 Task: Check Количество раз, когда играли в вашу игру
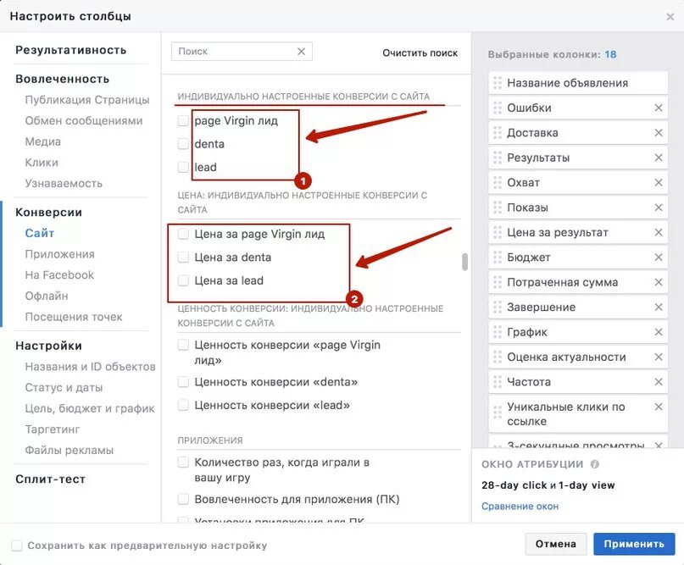(x=183, y=463)
